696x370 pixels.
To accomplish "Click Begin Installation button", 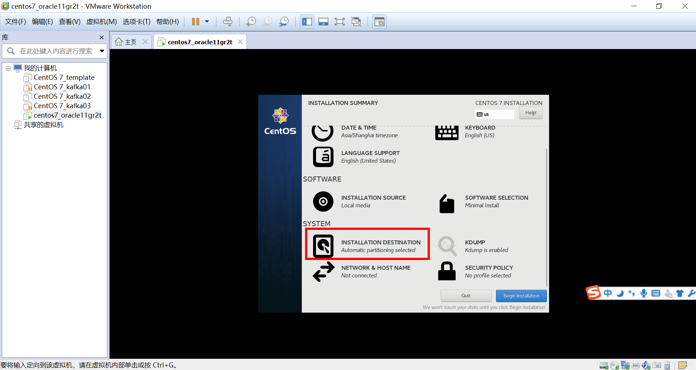I will pos(521,296).
